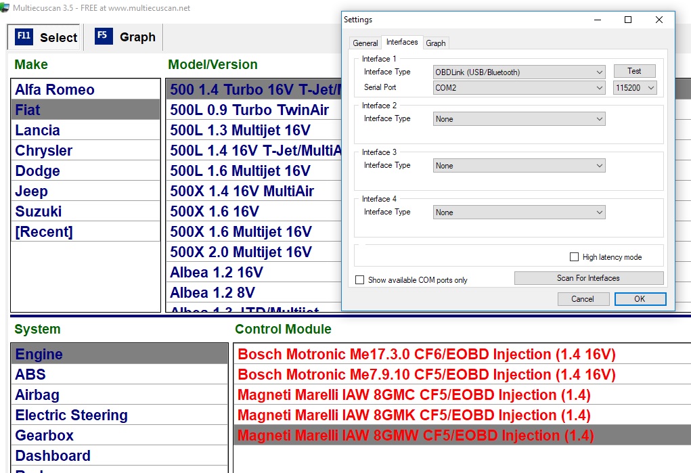The image size is (691, 473).
Task: Select Engine in System list
Action: (119, 354)
